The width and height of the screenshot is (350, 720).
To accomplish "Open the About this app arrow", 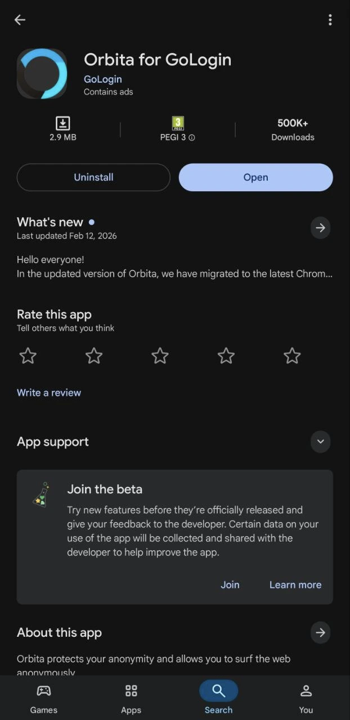I will (320, 632).
